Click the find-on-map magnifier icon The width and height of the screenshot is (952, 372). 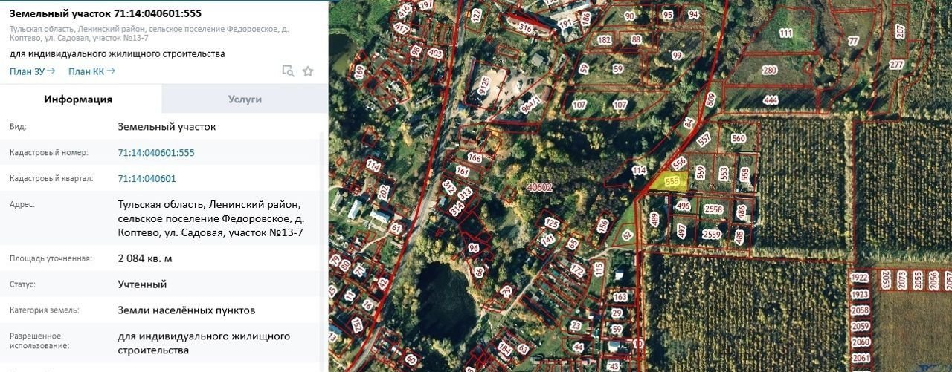pos(288,71)
